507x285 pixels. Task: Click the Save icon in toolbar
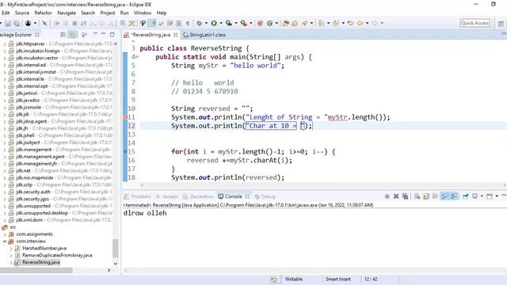[x=8, y=23]
